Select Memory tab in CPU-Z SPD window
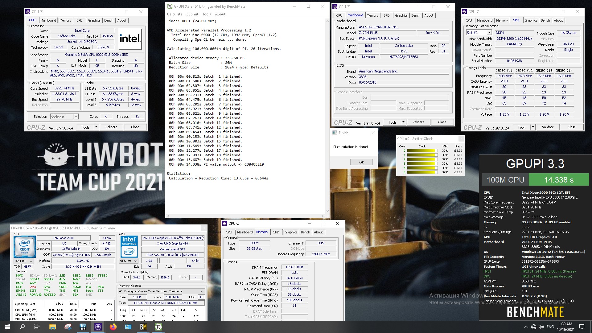The height and width of the screenshot is (333, 592). [x=502, y=20]
